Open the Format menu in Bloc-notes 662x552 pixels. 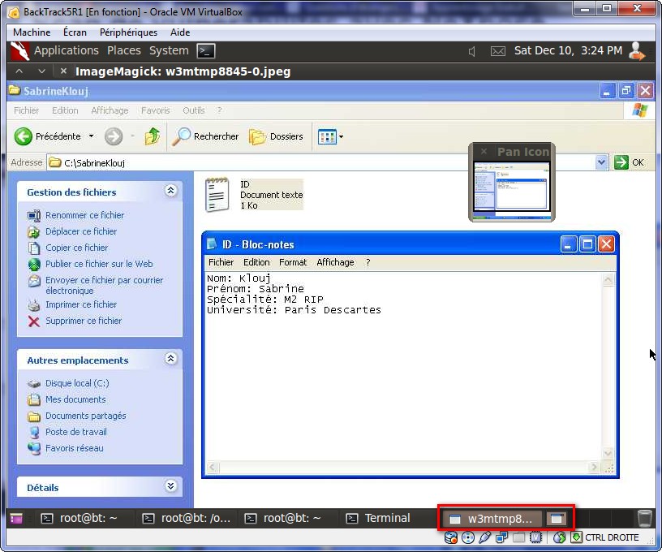(293, 262)
